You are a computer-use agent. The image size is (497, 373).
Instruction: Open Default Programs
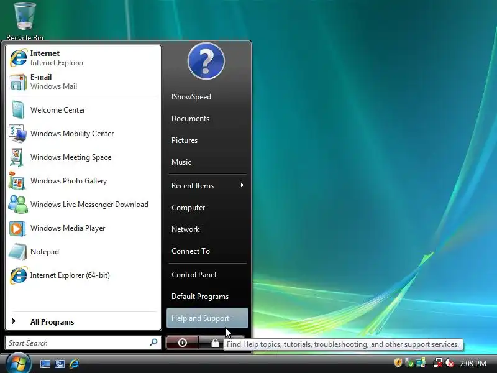pos(207,297)
